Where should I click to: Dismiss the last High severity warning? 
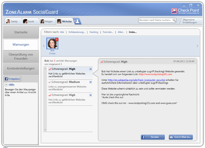(x=90, y=95)
